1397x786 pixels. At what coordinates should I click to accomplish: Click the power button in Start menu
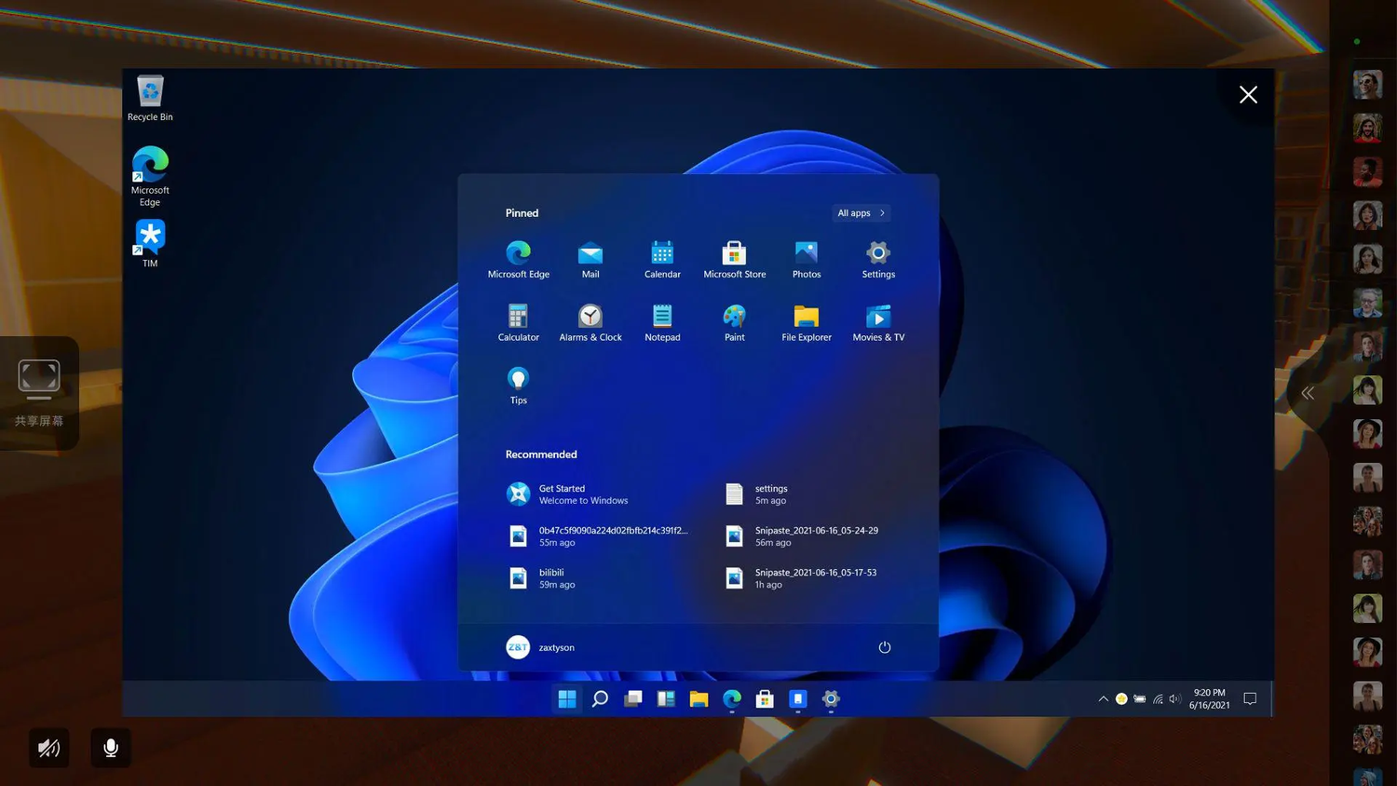[x=884, y=647]
